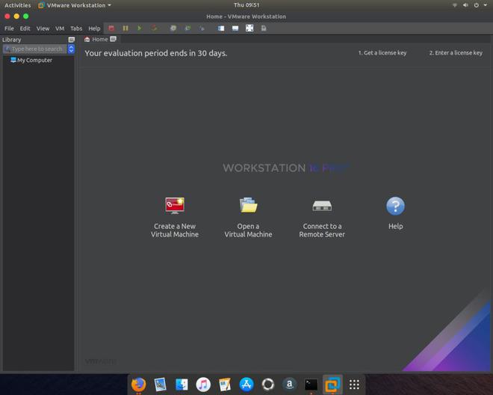Open the Tabs menu

76,28
